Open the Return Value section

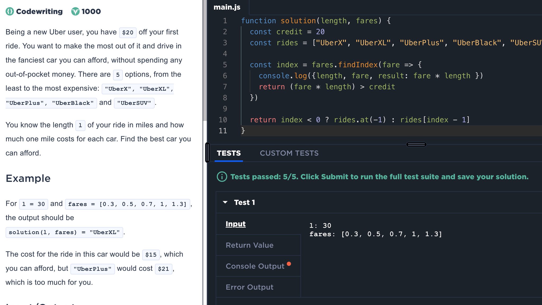(x=249, y=245)
